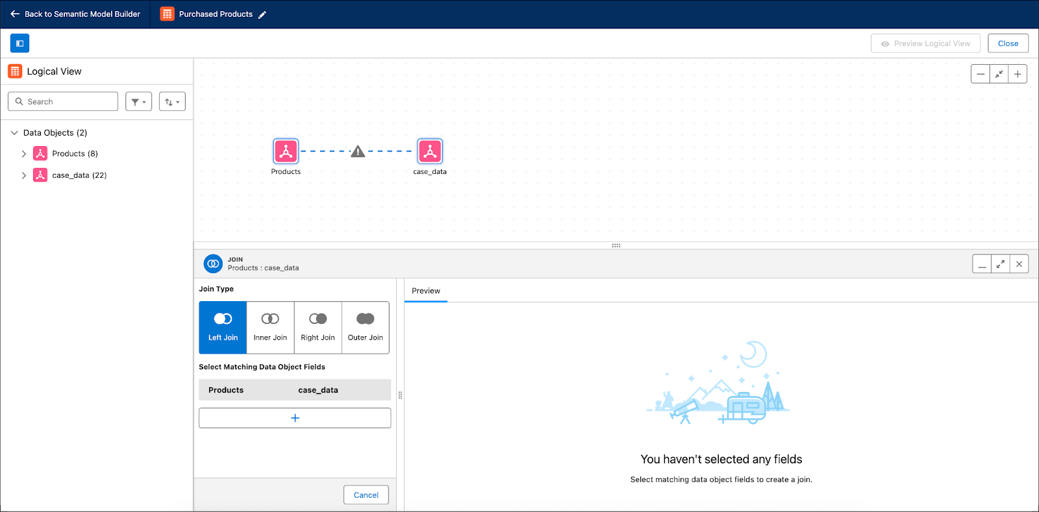Toggle the left sidebar panel button
This screenshot has width=1039, height=512.
tap(19, 43)
